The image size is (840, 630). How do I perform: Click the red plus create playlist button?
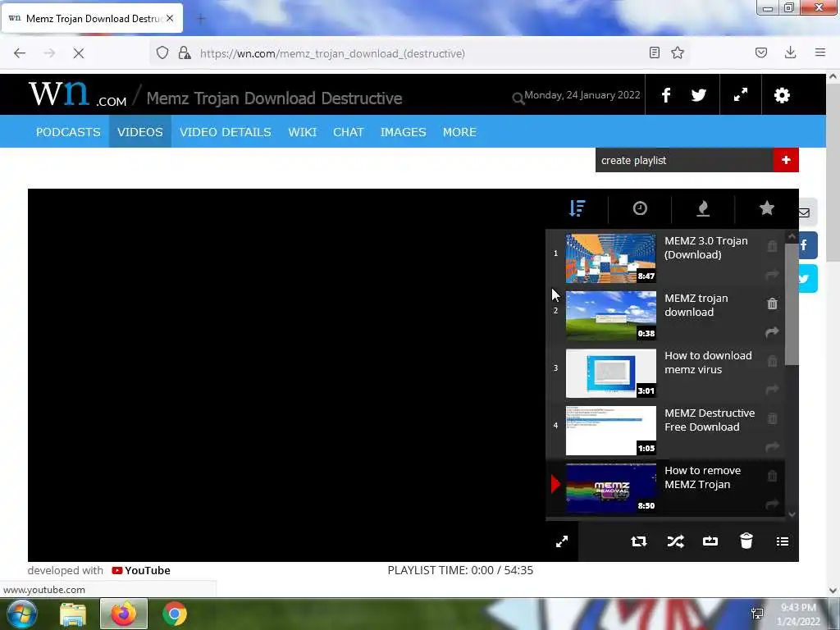(786, 160)
